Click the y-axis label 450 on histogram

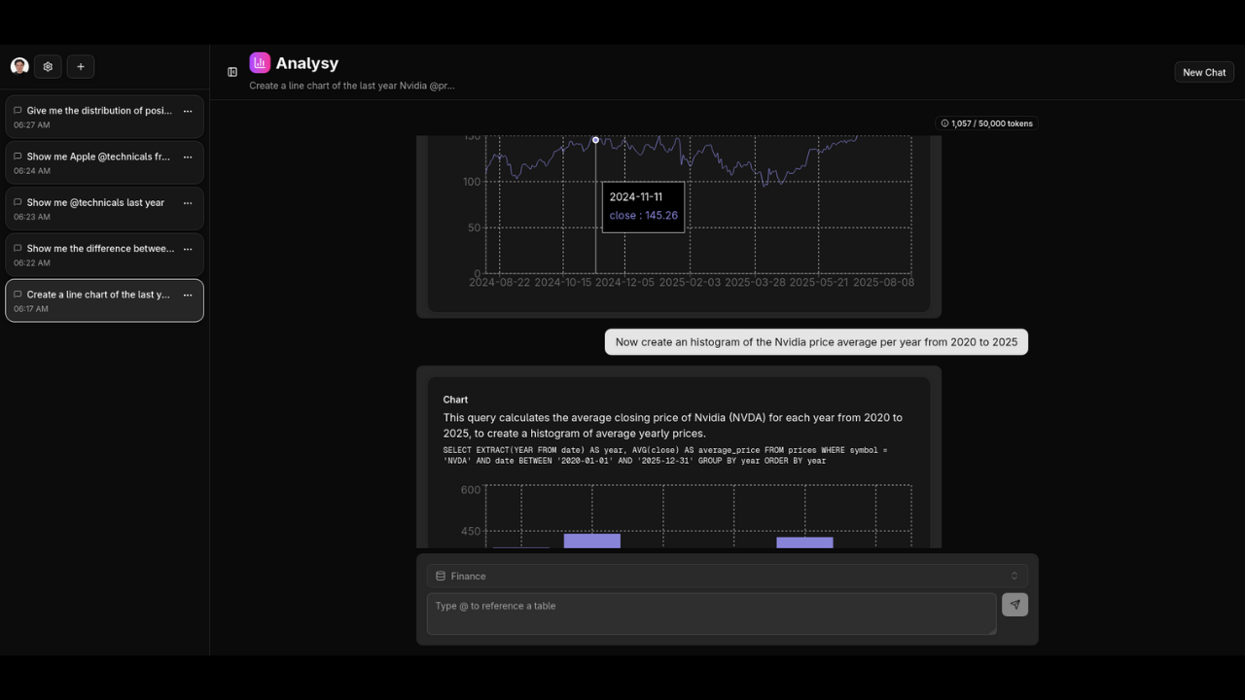[471, 532]
